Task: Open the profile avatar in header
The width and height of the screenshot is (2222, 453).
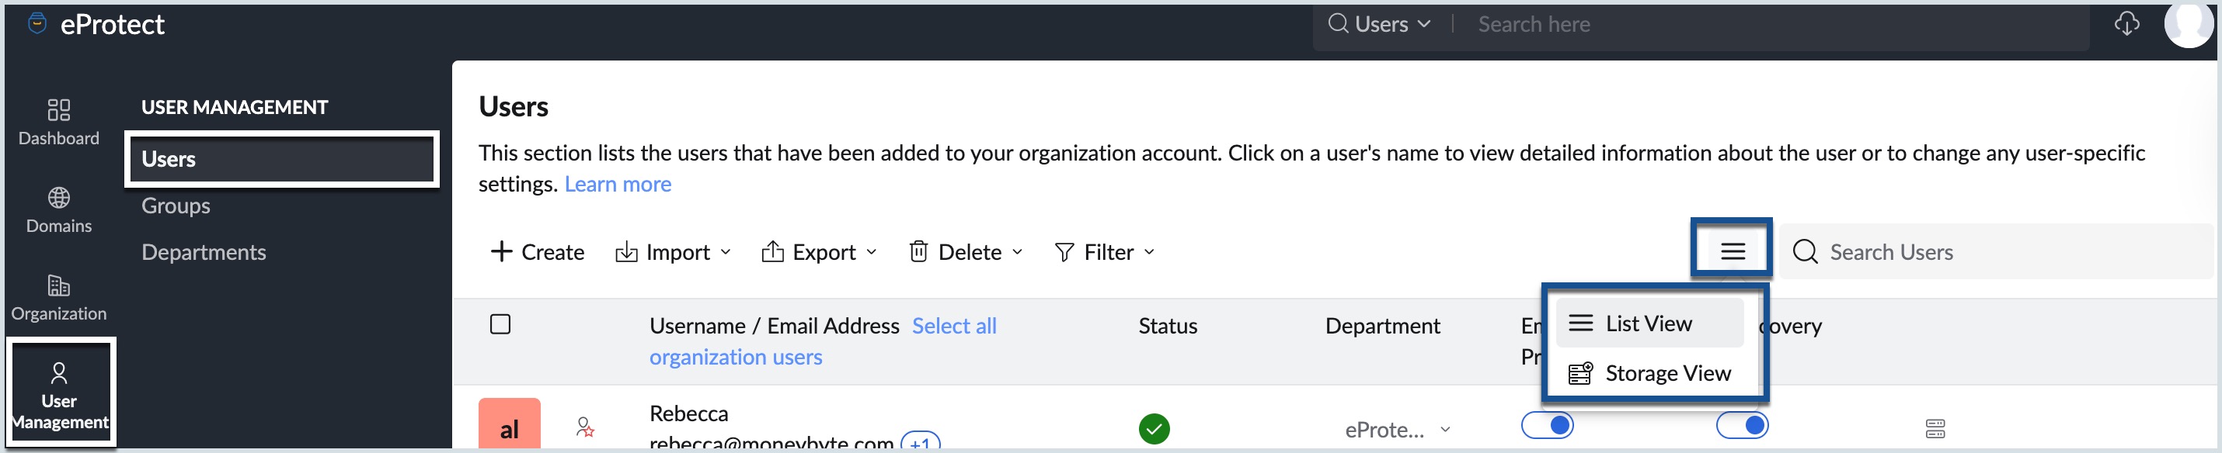Action: click(x=2188, y=24)
